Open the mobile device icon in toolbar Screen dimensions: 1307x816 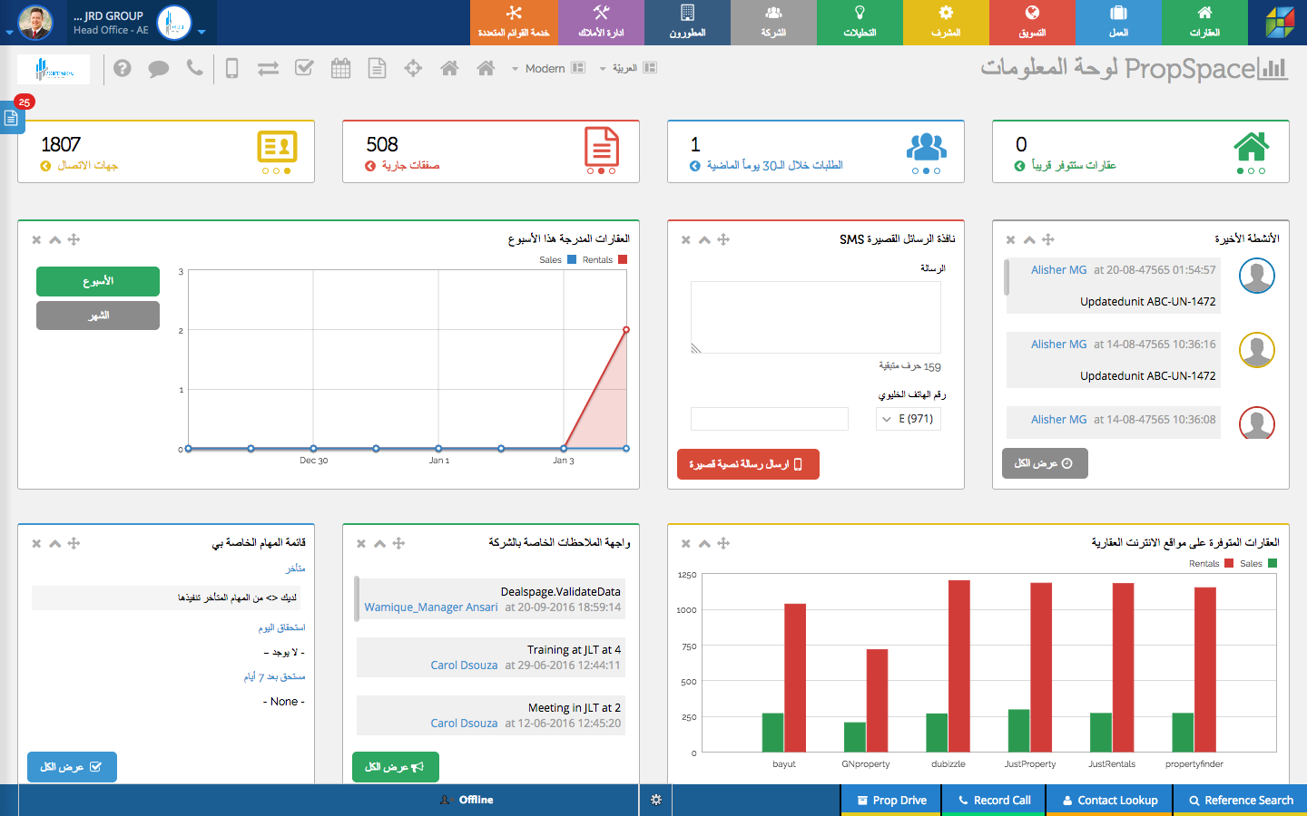click(x=232, y=68)
